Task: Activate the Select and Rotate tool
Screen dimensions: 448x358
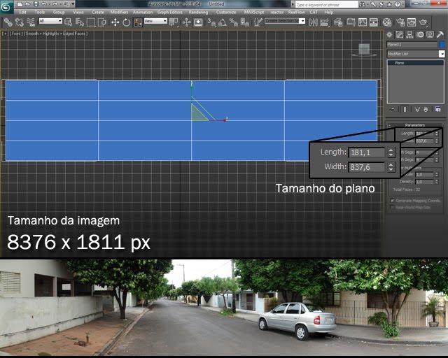Action: coord(126,22)
